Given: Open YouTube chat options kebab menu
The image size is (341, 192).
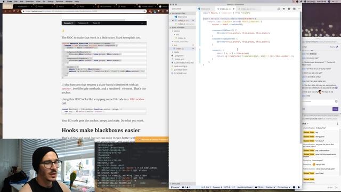Looking at the screenshot, I should click(x=337, y=124).
